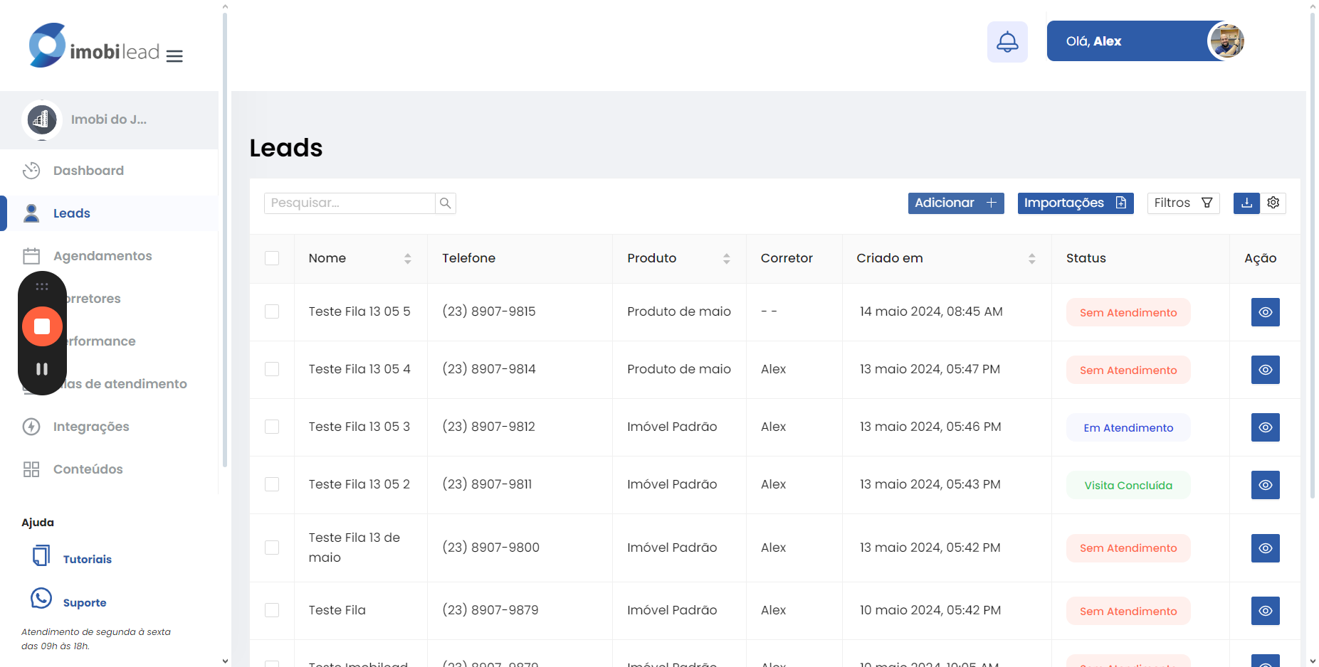The image size is (1319, 667).
Task: Check the Teste Fila 13 05 5 row
Action: pos(272,311)
